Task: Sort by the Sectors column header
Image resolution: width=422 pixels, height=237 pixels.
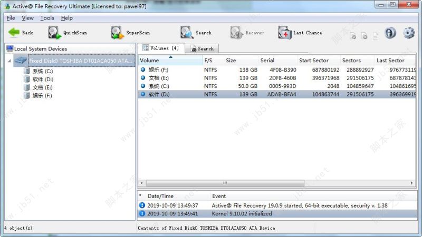Action: tap(358, 61)
